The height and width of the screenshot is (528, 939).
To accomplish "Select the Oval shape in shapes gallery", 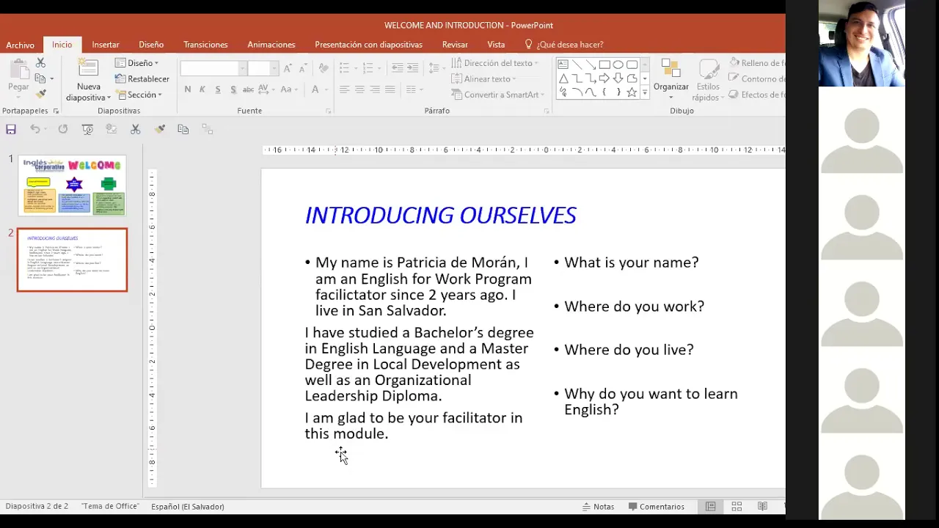I will (x=618, y=65).
